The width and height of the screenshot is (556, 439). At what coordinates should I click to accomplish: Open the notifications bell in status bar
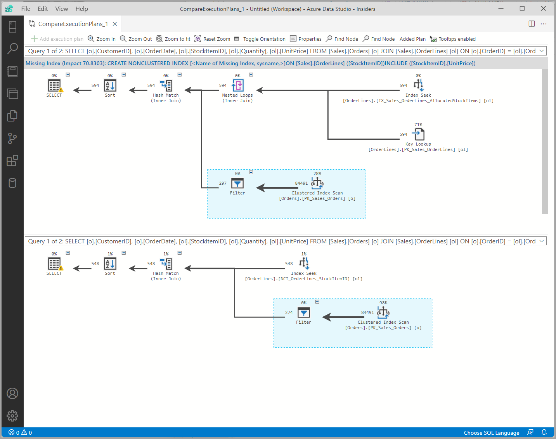point(544,433)
